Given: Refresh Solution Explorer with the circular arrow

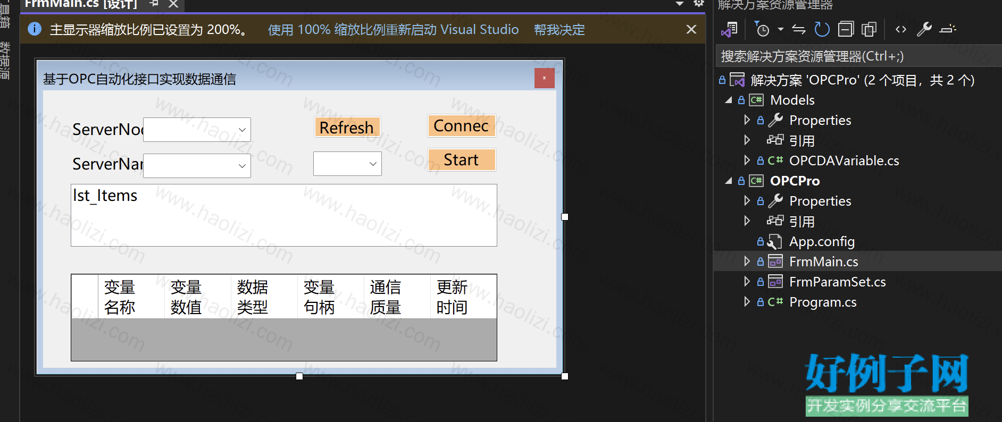Looking at the screenshot, I should tap(822, 29).
